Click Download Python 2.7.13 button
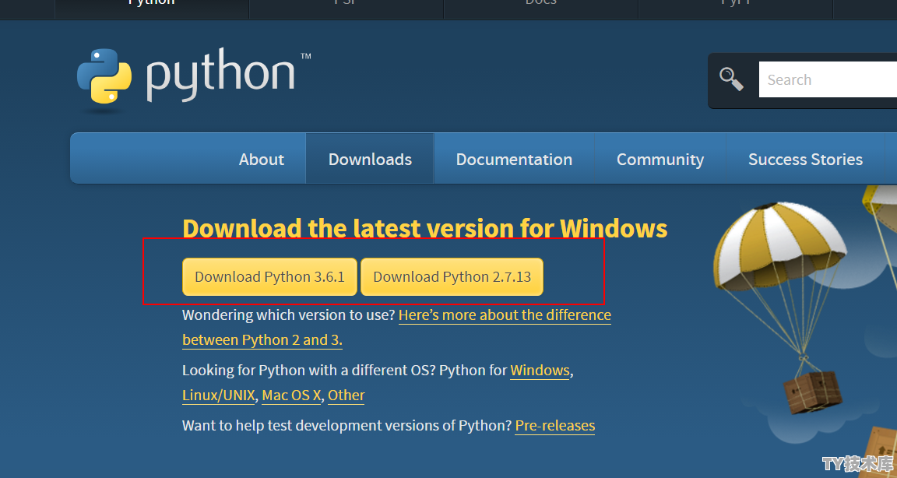This screenshot has width=897, height=478. 452,276
